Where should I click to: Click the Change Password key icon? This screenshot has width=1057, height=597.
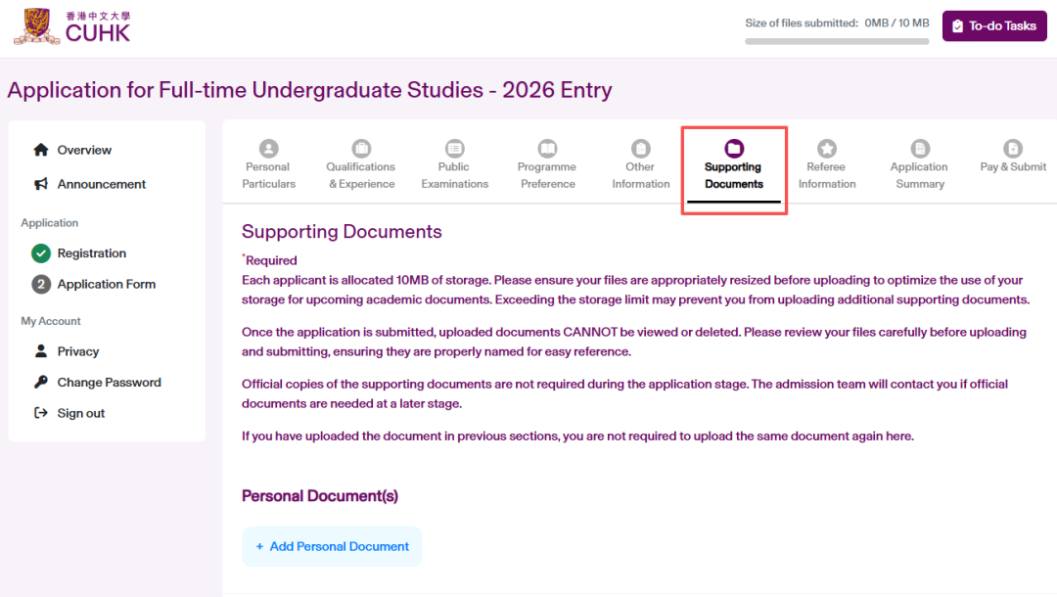41,383
